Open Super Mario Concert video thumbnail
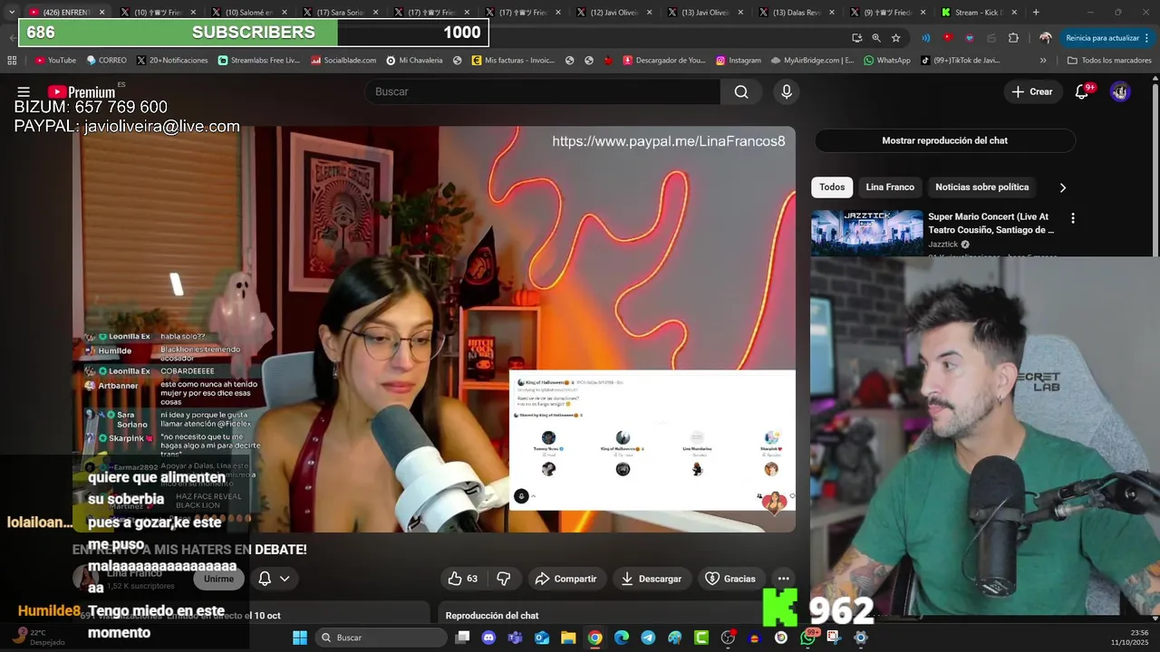1160x652 pixels. coord(867,234)
